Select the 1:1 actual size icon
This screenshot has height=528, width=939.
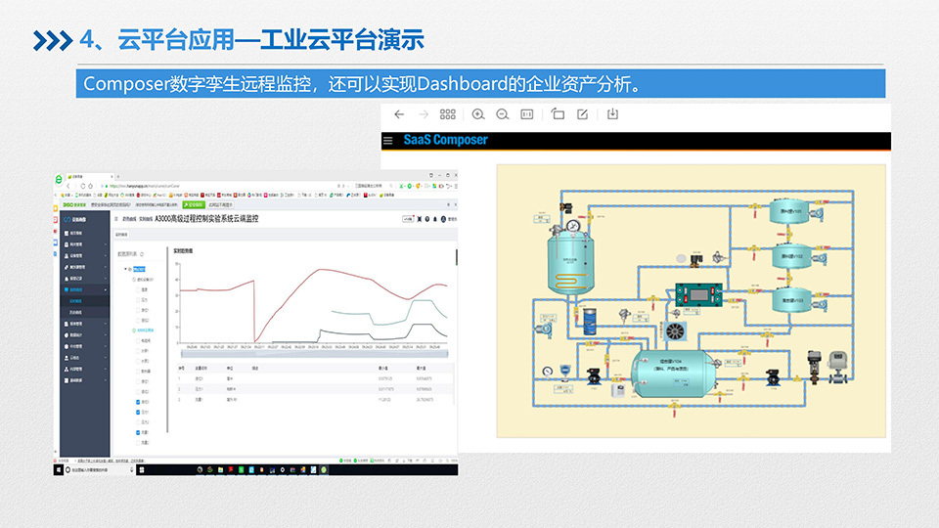click(x=527, y=114)
